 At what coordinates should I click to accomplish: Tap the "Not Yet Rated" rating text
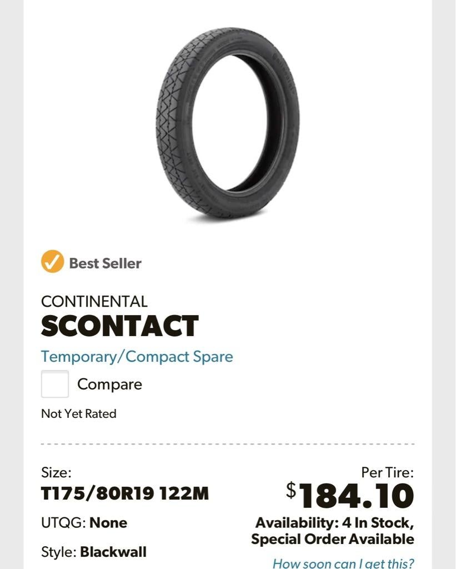79,413
